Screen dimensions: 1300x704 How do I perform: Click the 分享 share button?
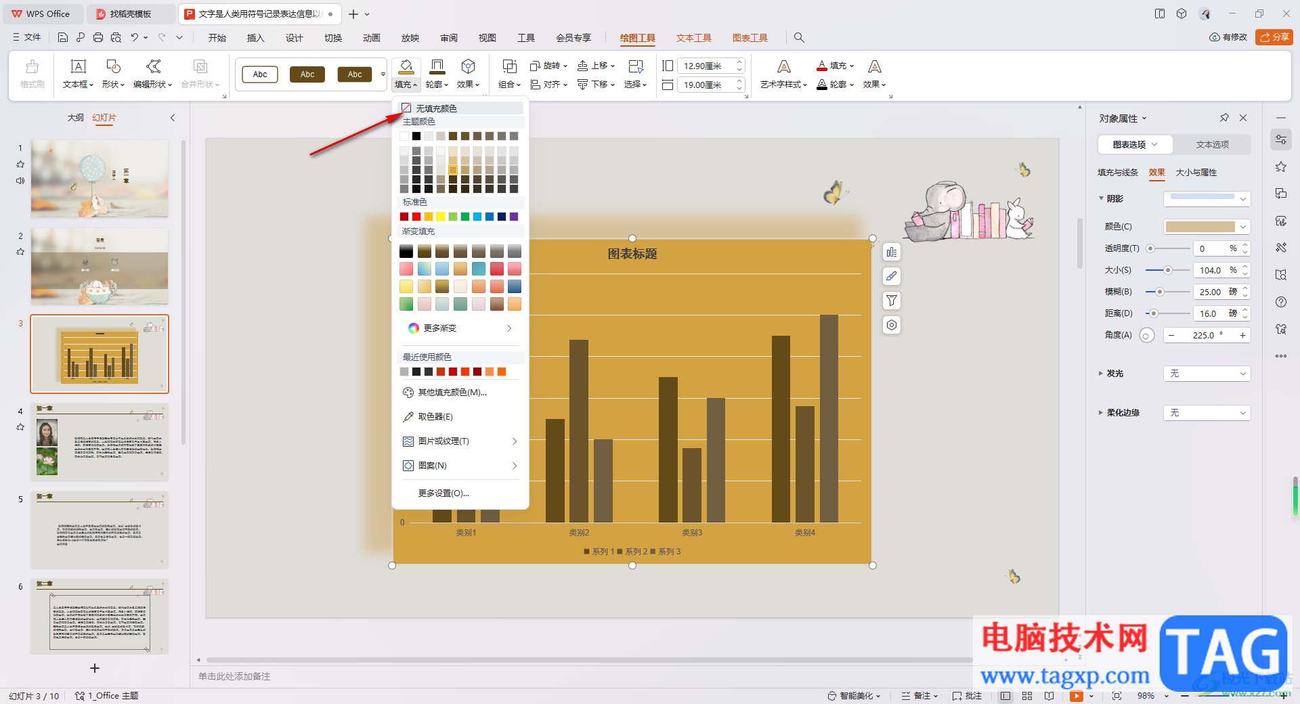pyautogui.click(x=1274, y=37)
